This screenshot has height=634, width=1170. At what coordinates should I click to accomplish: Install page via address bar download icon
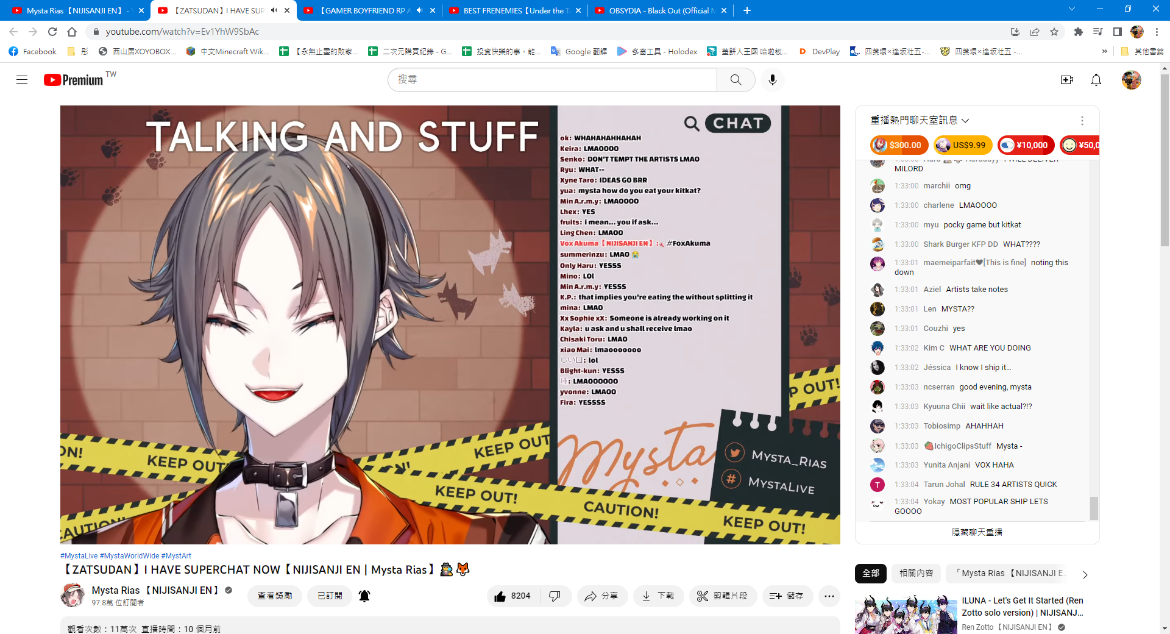coord(1015,32)
